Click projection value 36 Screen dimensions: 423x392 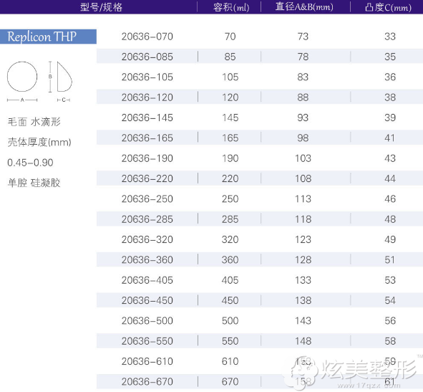pos(390,77)
